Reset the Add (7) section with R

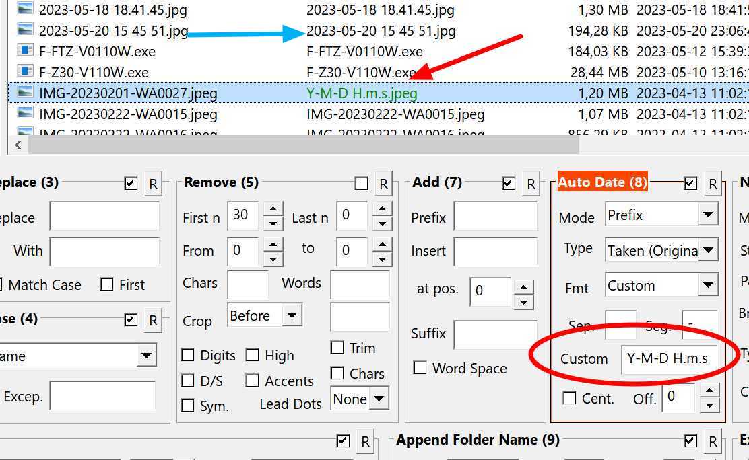pos(531,184)
